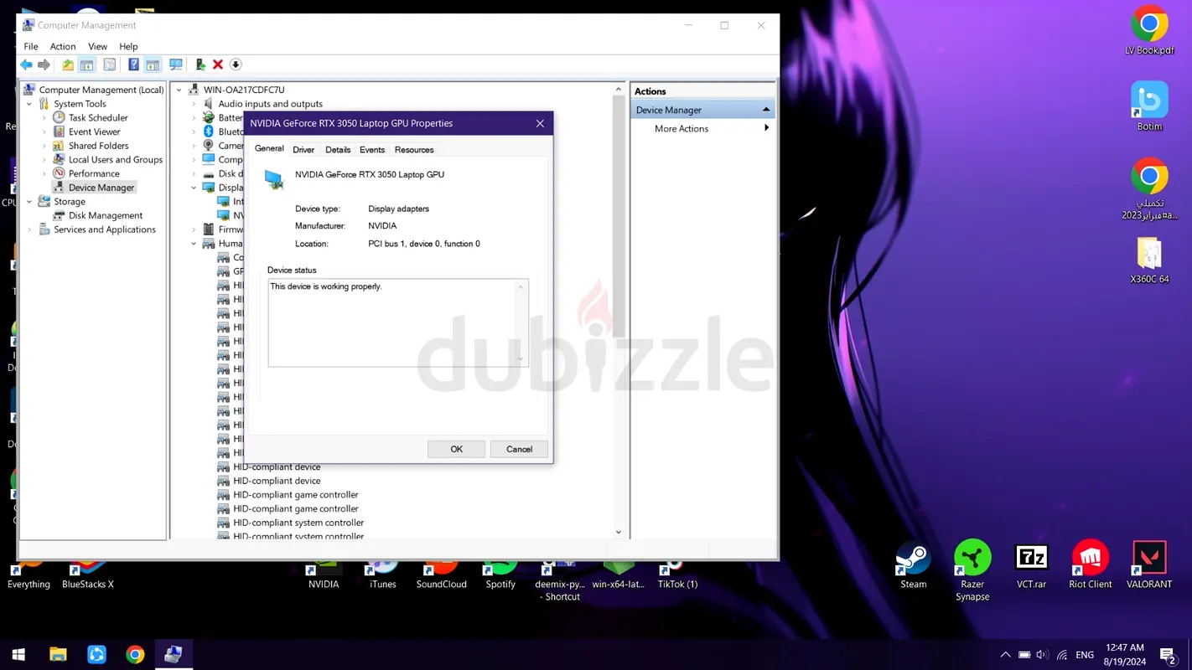Click the blue Help question mark icon

click(133, 64)
